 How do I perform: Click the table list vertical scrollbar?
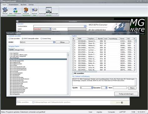pos(68,73)
